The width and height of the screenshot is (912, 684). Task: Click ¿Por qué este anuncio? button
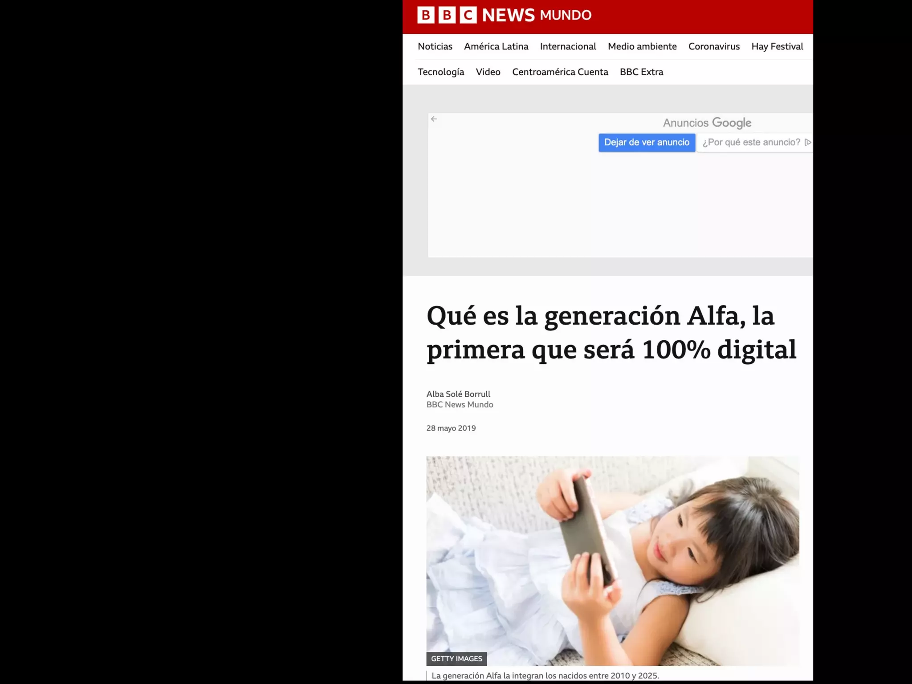tap(755, 142)
